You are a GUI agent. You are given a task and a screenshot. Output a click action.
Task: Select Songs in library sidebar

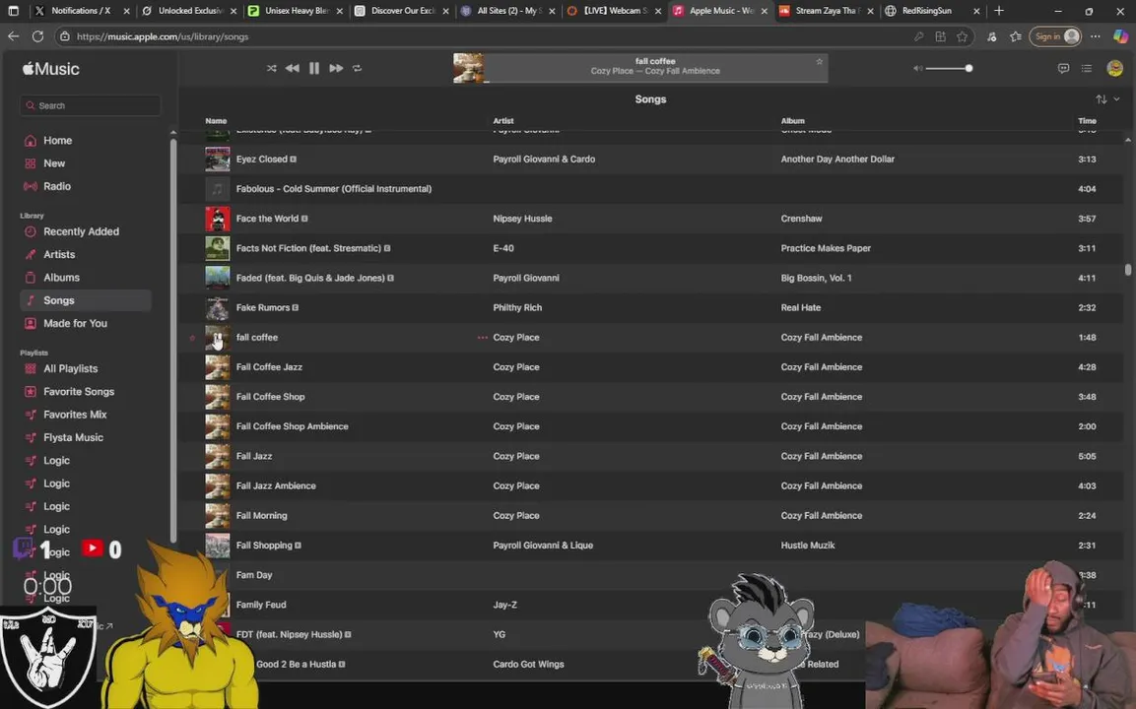[x=86, y=300]
